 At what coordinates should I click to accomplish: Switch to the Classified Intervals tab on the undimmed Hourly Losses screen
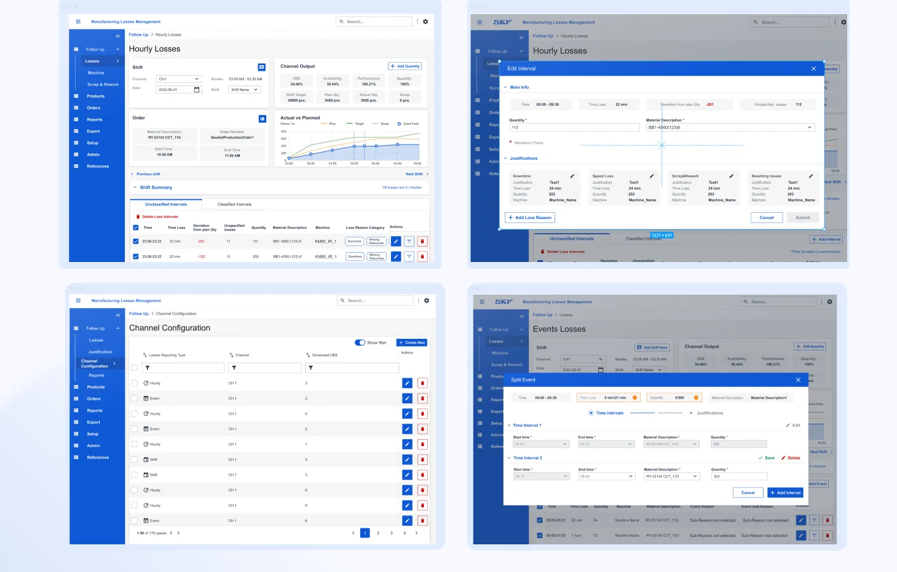coord(234,204)
